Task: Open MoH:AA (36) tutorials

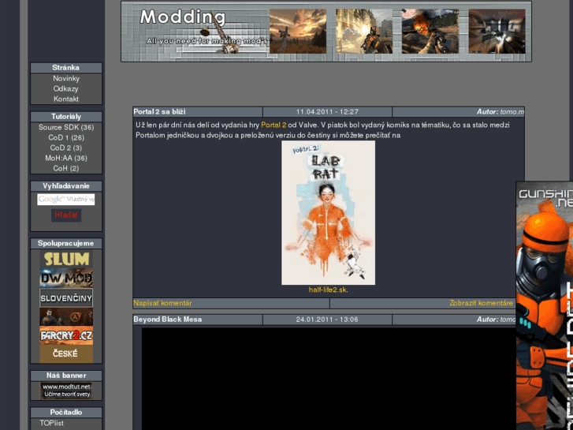Action: [66, 158]
